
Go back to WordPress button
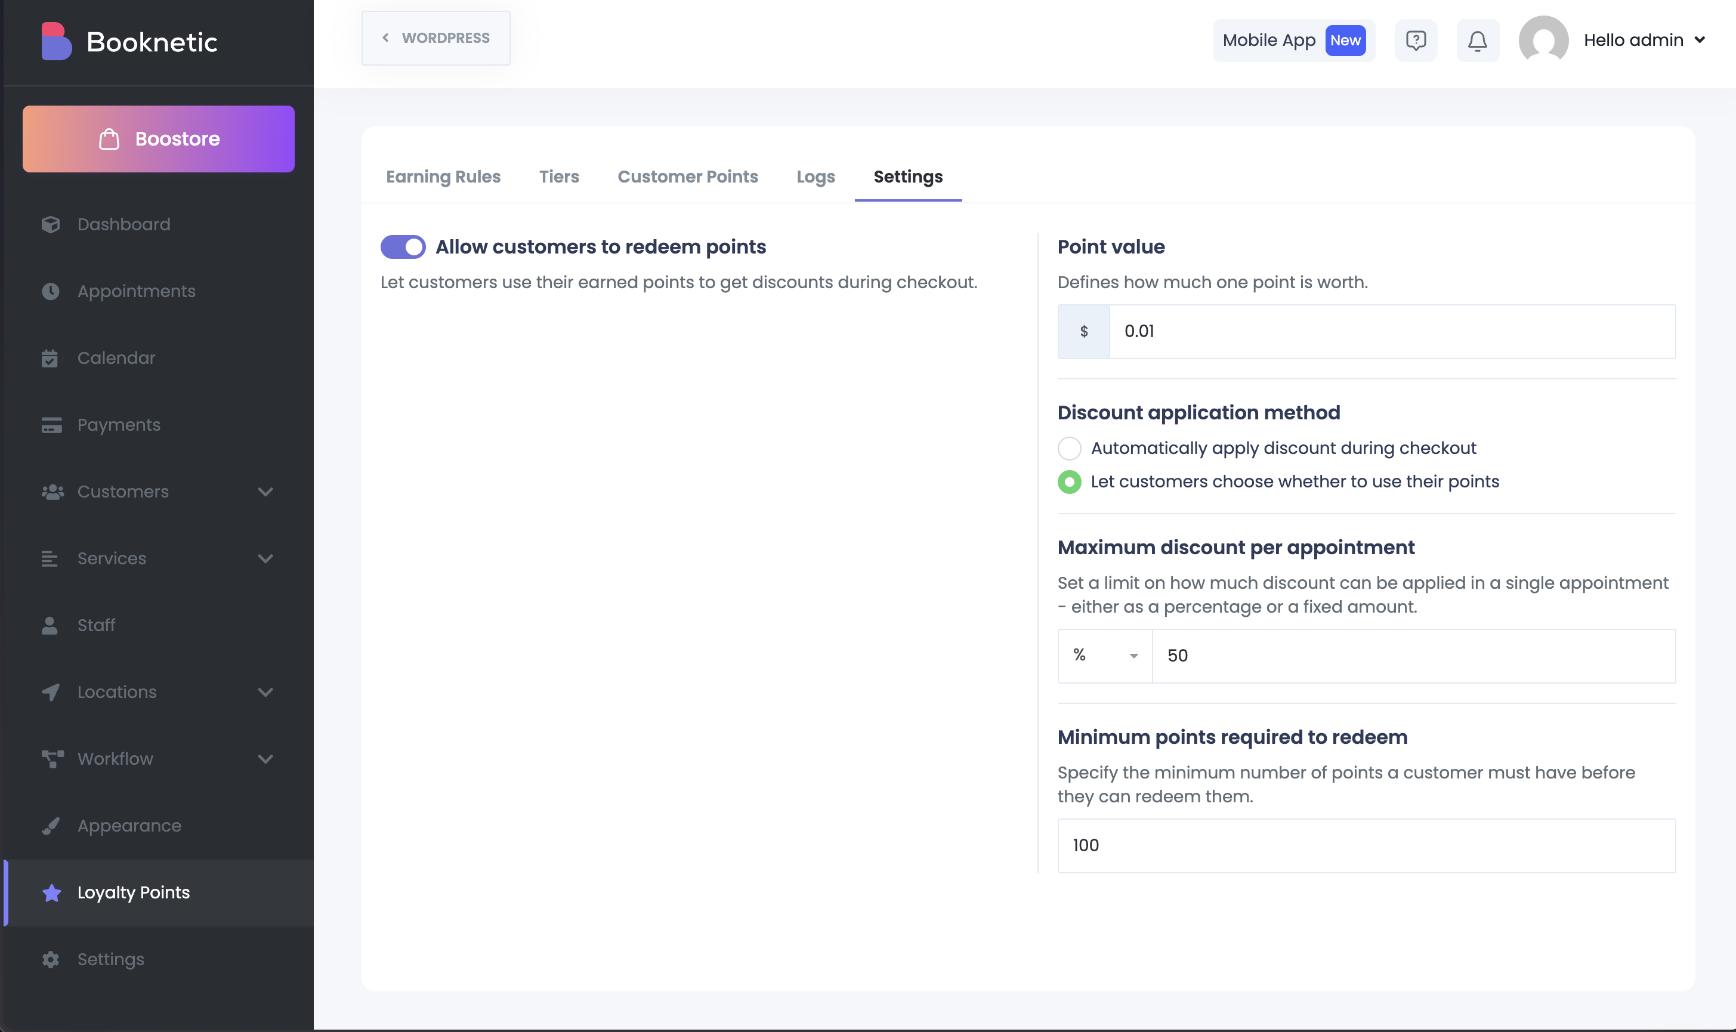click(x=435, y=38)
